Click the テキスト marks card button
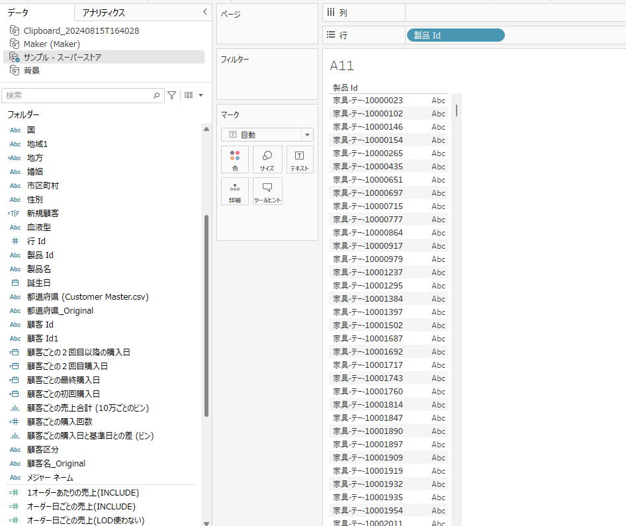626x526 pixels. [x=299, y=159]
